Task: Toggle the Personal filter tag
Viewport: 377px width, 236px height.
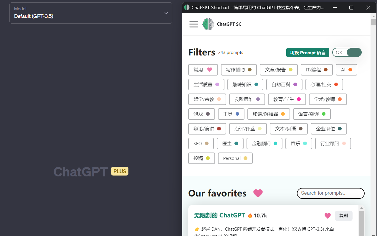Action: (x=235, y=158)
